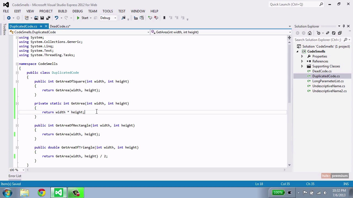Viewport: 353px width, 198px height.
Task: Click the Find in Files toolbar icon
Action: click(124, 18)
